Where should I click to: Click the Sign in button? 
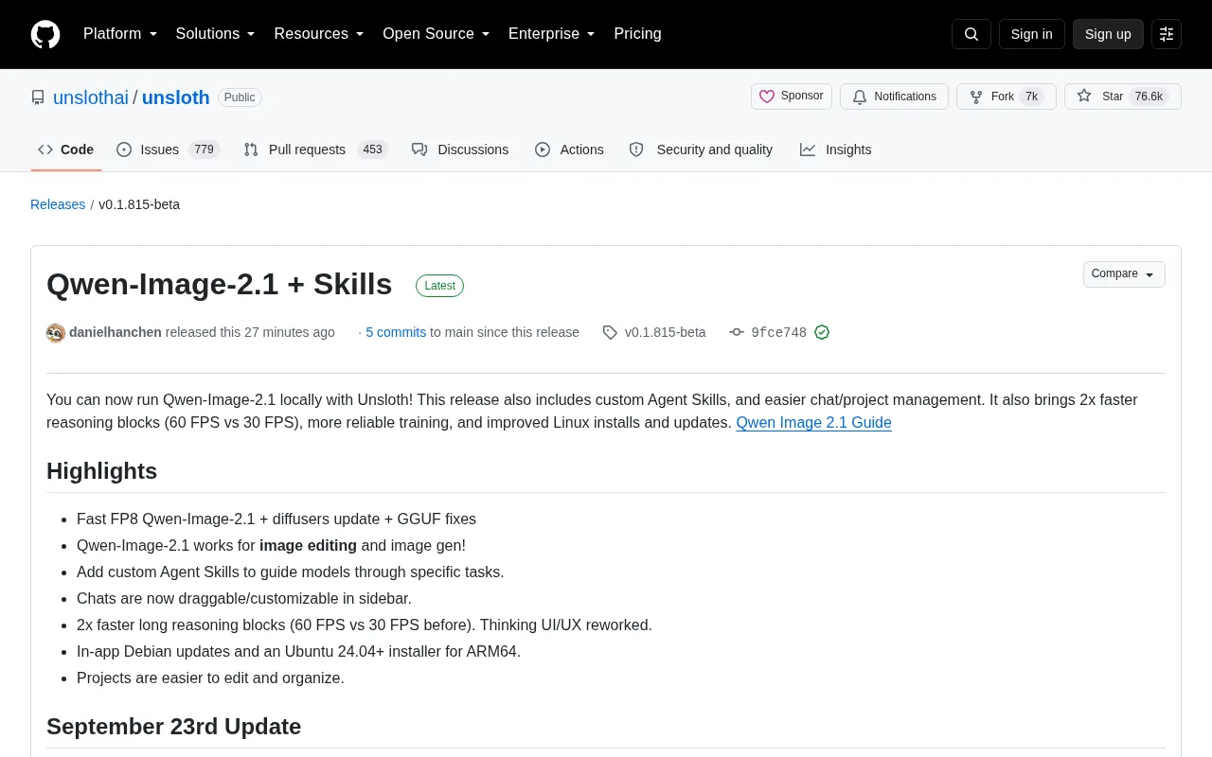pos(1031,34)
